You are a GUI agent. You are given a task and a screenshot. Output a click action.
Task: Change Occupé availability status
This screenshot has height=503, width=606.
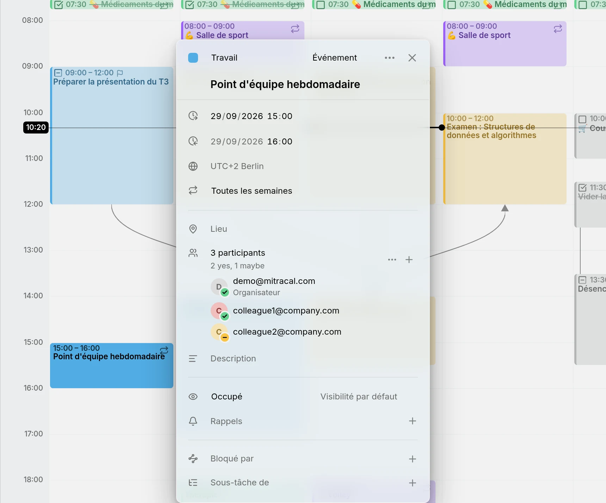[227, 397]
